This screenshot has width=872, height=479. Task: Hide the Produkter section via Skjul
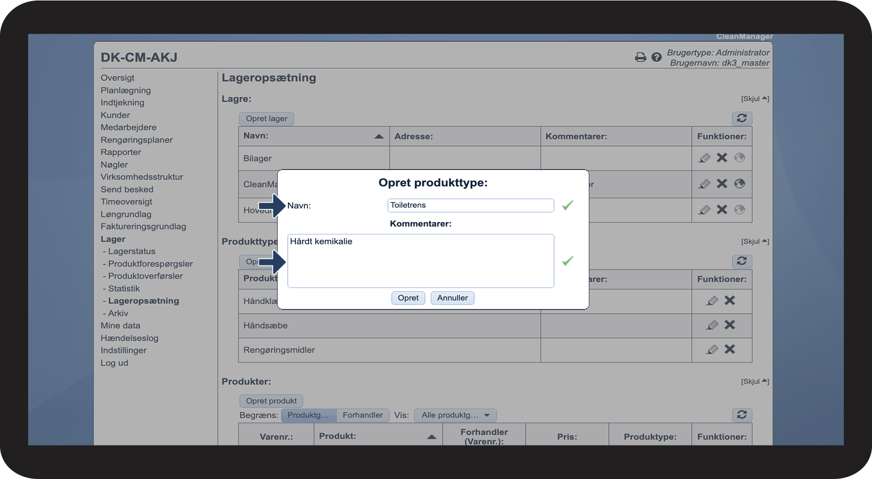755,381
